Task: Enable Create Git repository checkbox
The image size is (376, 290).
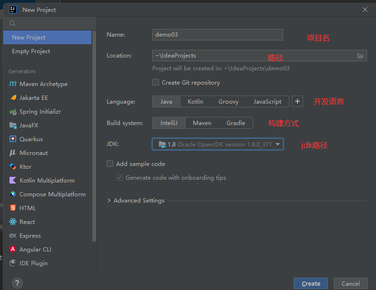Action: pos(156,83)
